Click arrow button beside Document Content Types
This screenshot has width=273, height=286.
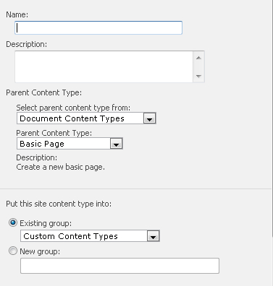pyautogui.click(x=149, y=118)
